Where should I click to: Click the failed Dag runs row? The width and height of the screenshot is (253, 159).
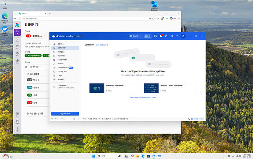click(x=38, y=102)
